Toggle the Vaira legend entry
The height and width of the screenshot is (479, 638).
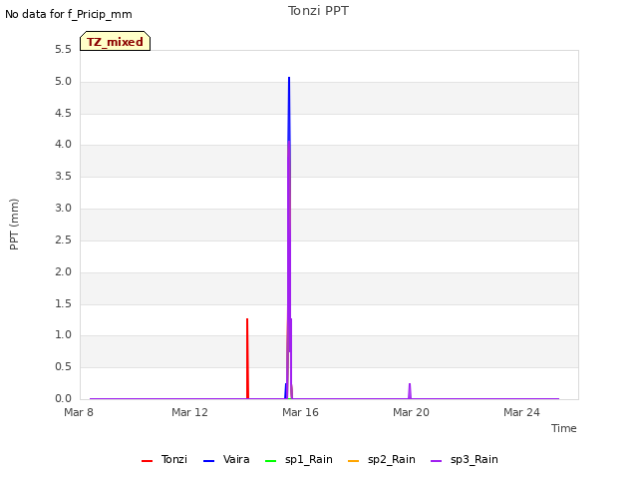pos(226,460)
